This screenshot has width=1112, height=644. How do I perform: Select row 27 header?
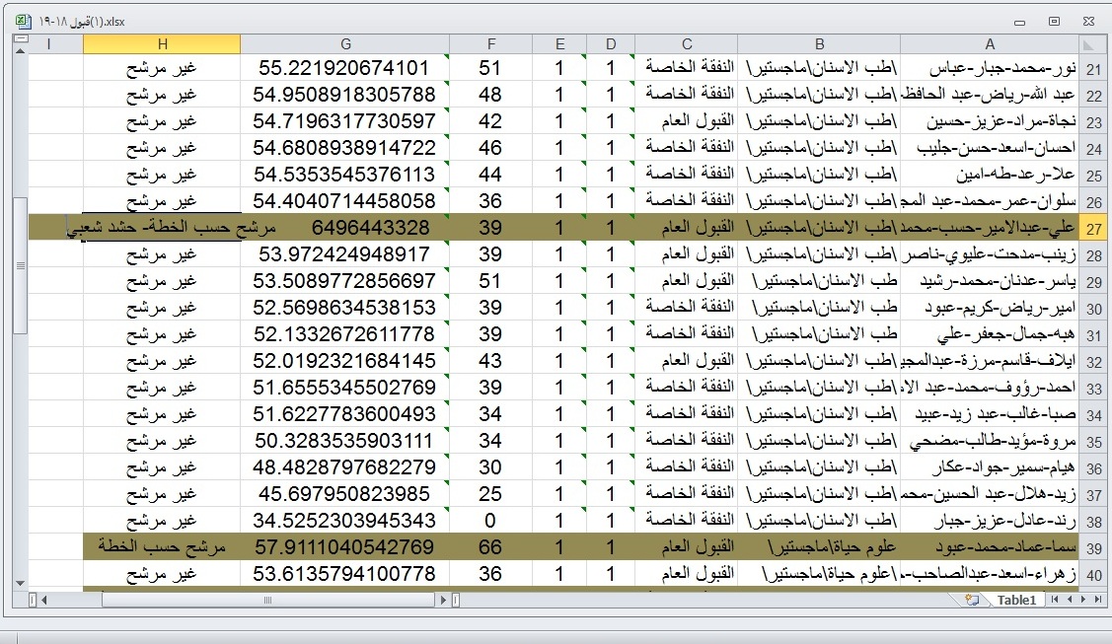(1092, 228)
